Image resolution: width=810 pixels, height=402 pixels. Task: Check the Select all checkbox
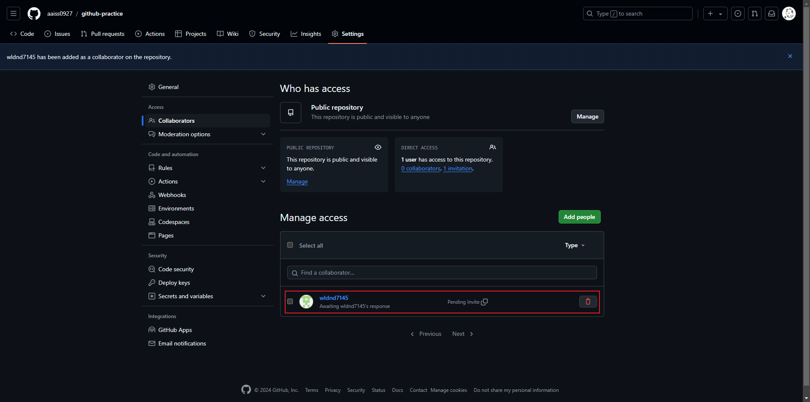coord(290,245)
